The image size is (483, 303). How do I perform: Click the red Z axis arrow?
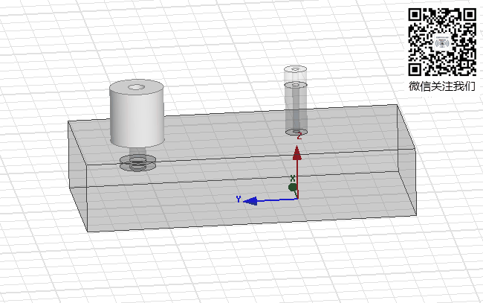297,153
